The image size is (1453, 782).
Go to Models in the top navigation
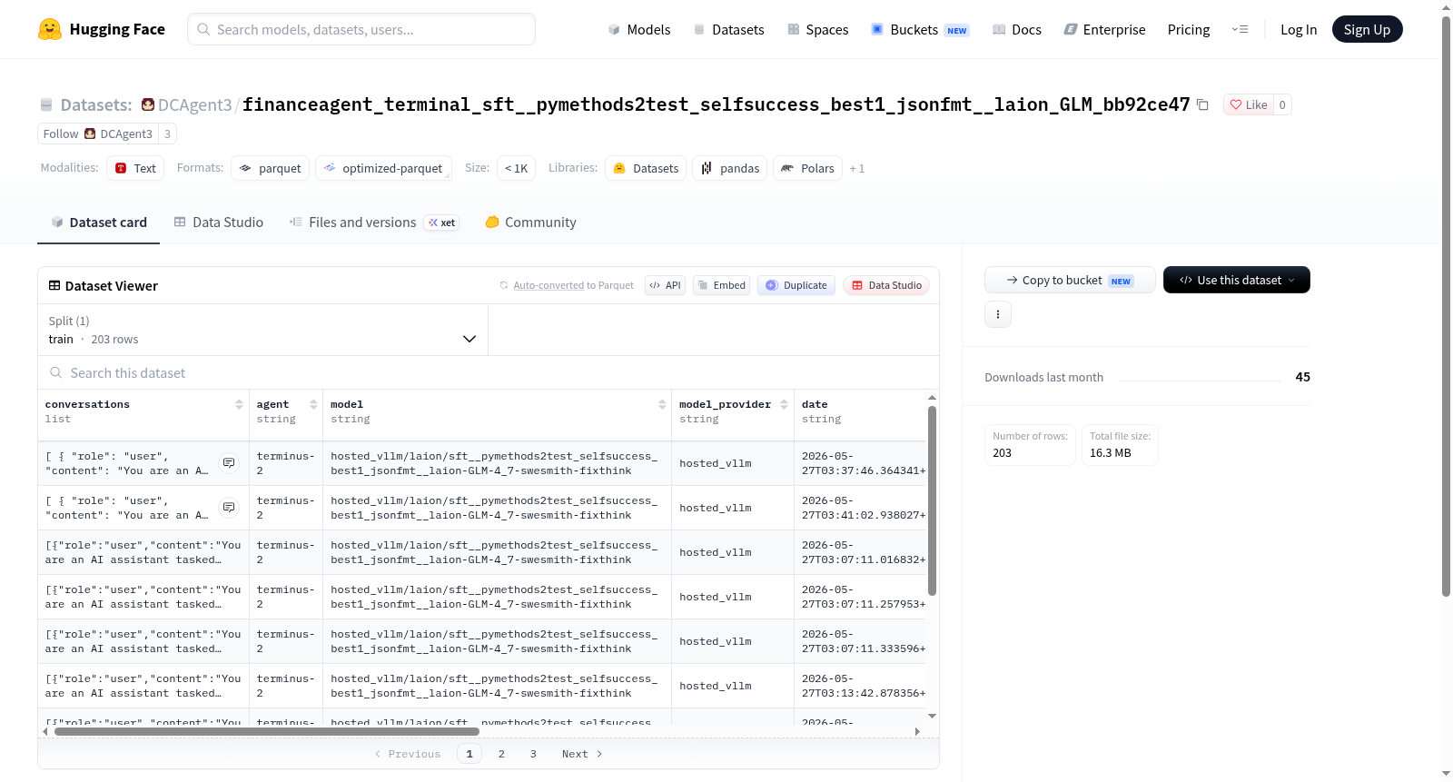pyautogui.click(x=639, y=29)
